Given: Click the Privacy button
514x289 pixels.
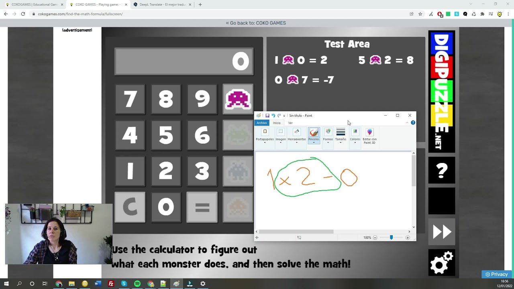Looking at the screenshot, I should [x=497, y=274].
